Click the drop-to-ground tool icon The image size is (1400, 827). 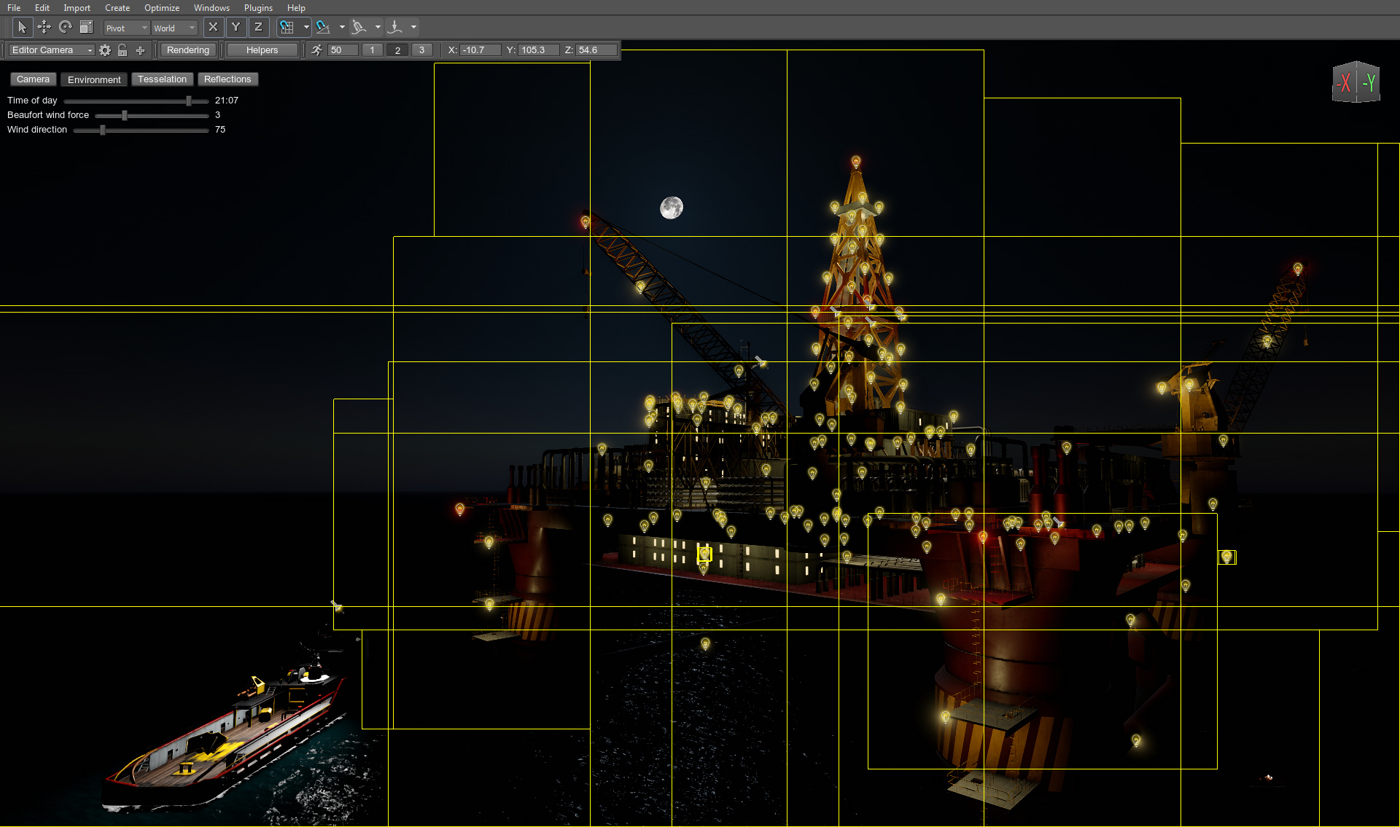[x=395, y=27]
